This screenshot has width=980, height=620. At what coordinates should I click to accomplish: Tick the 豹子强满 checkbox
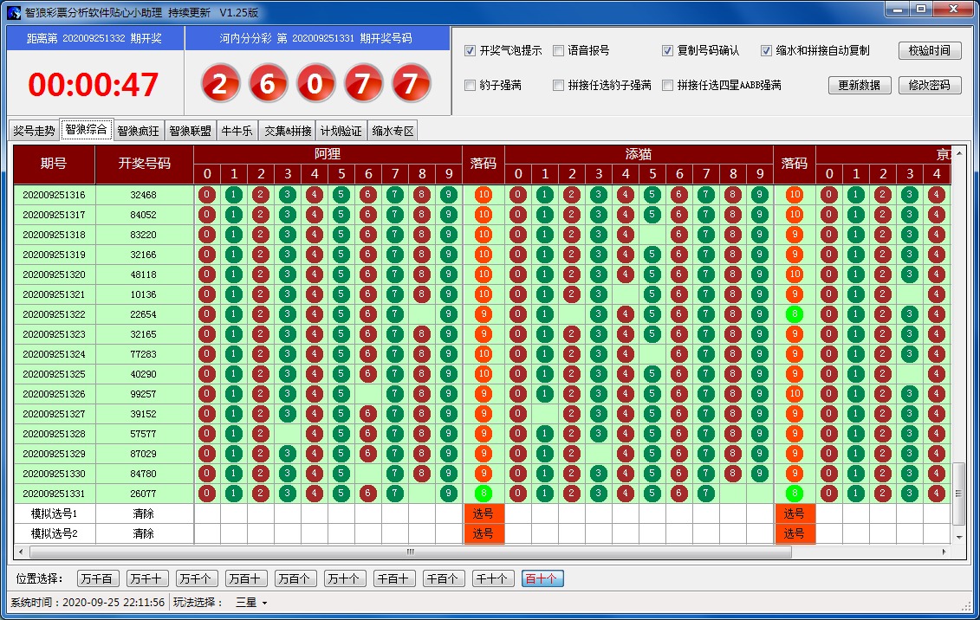pyautogui.click(x=471, y=86)
